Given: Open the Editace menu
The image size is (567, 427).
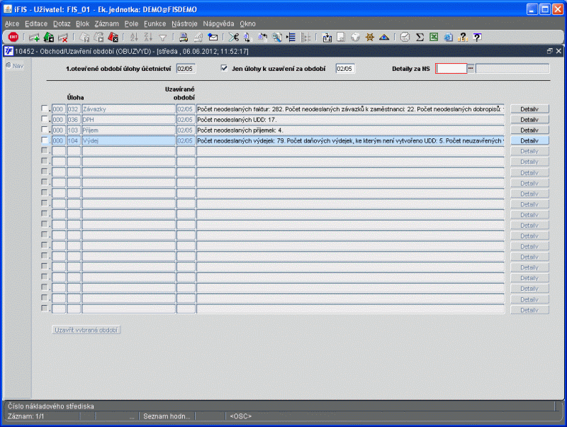Looking at the screenshot, I should 36,24.
